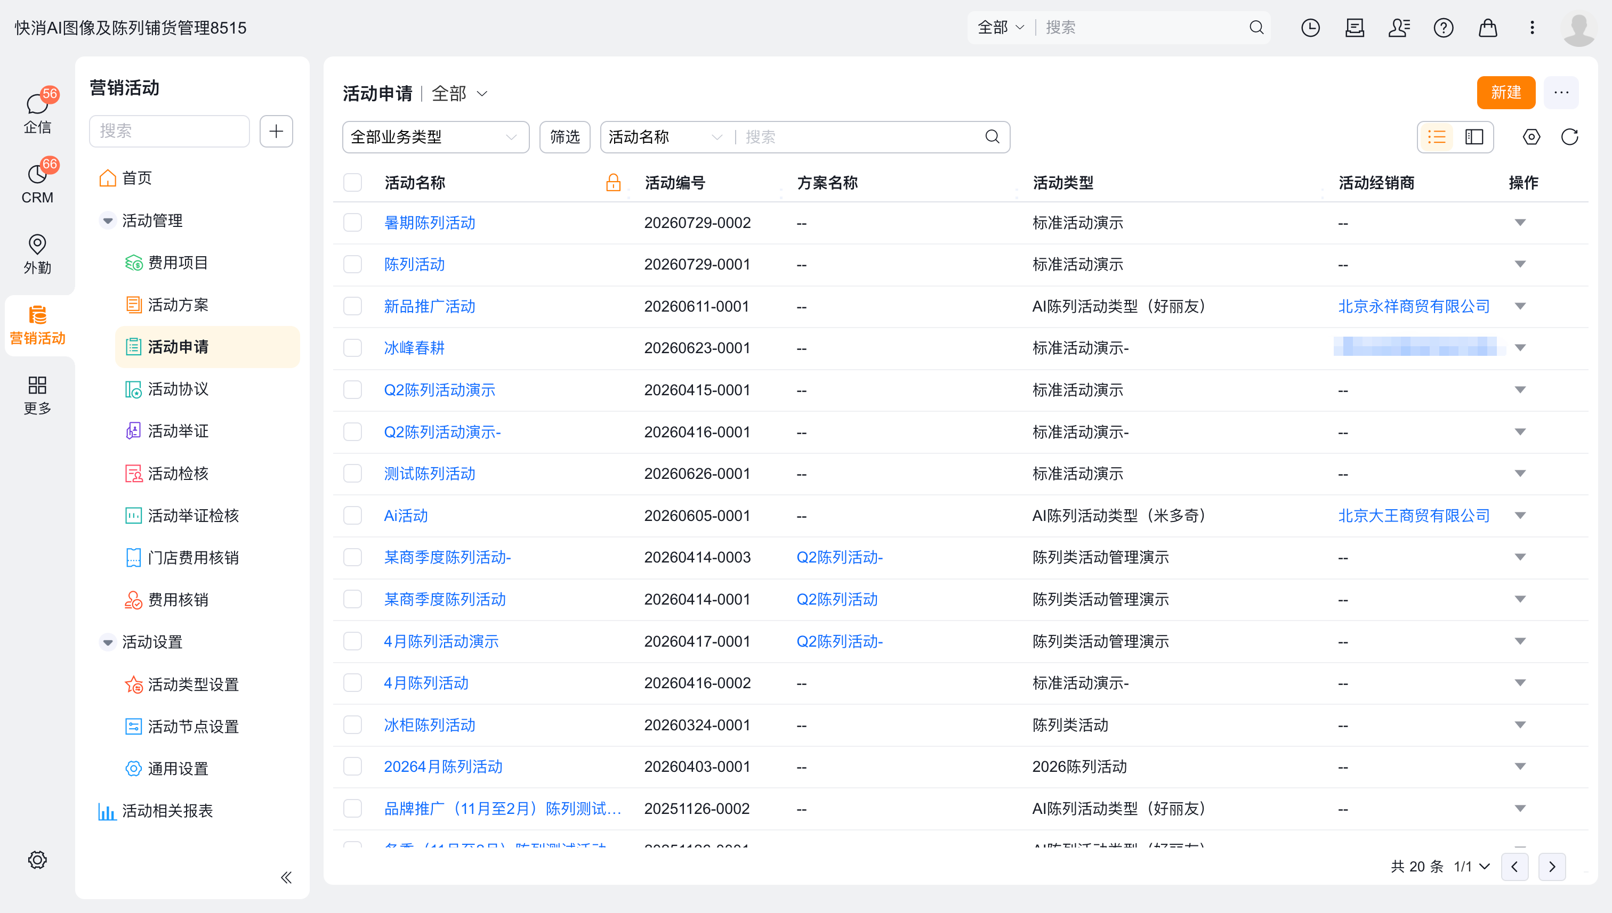Open the 北京永祥商贸有限公司 distributor link
The width and height of the screenshot is (1612, 913).
click(x=1413, y=306)
